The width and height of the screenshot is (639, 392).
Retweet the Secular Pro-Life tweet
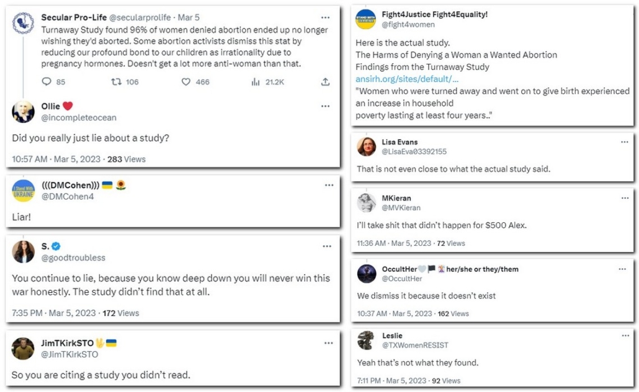pyautogui.click(x=116, y=82)
